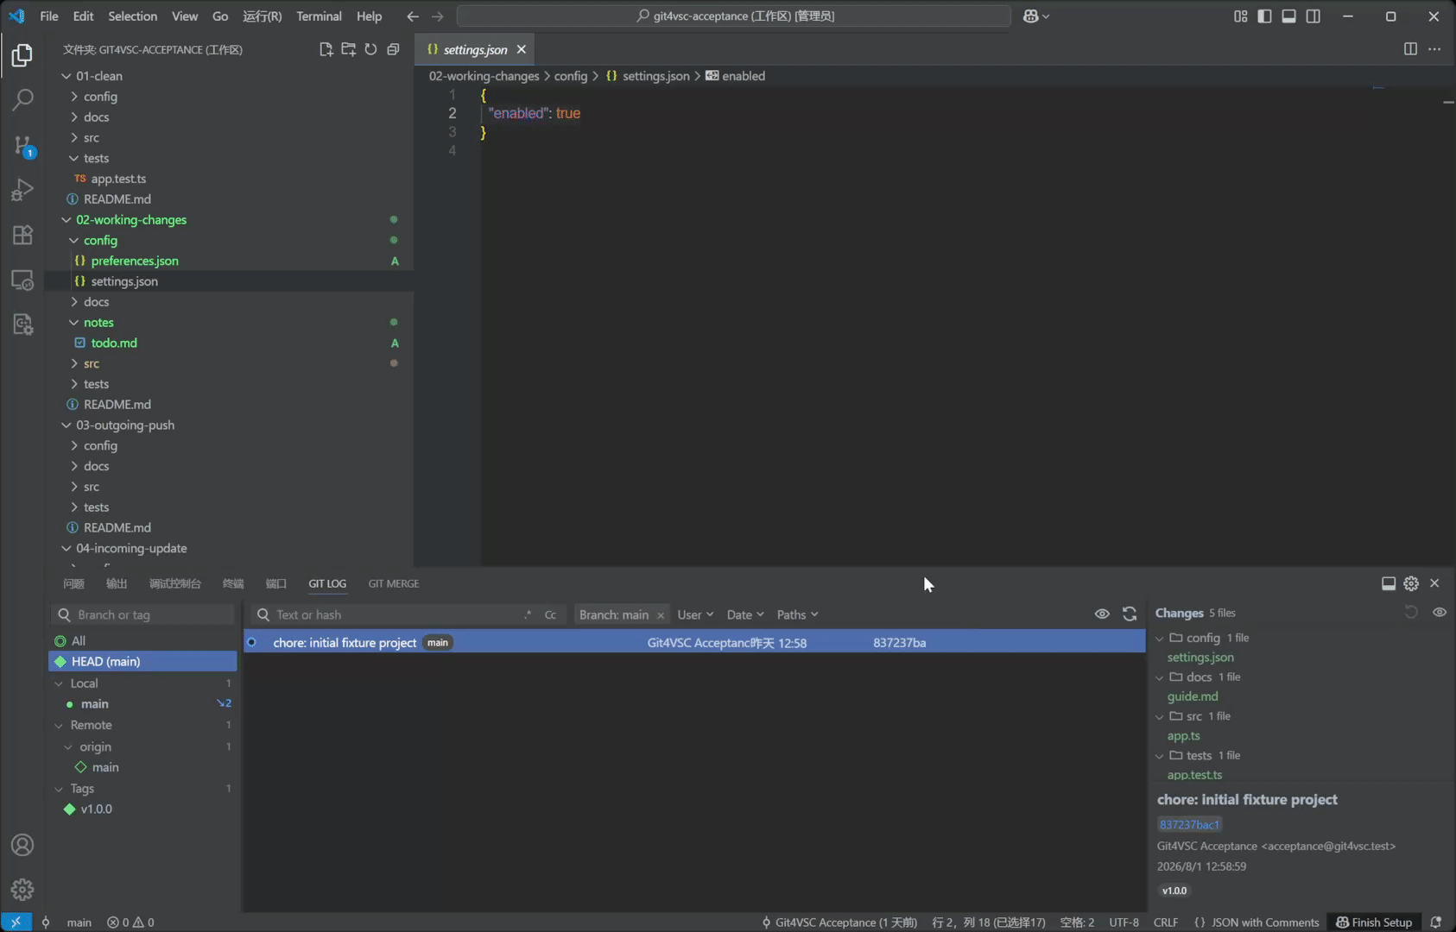Collapse the 02-working-changes folder
1456x932 pixels.
[66, 220]
